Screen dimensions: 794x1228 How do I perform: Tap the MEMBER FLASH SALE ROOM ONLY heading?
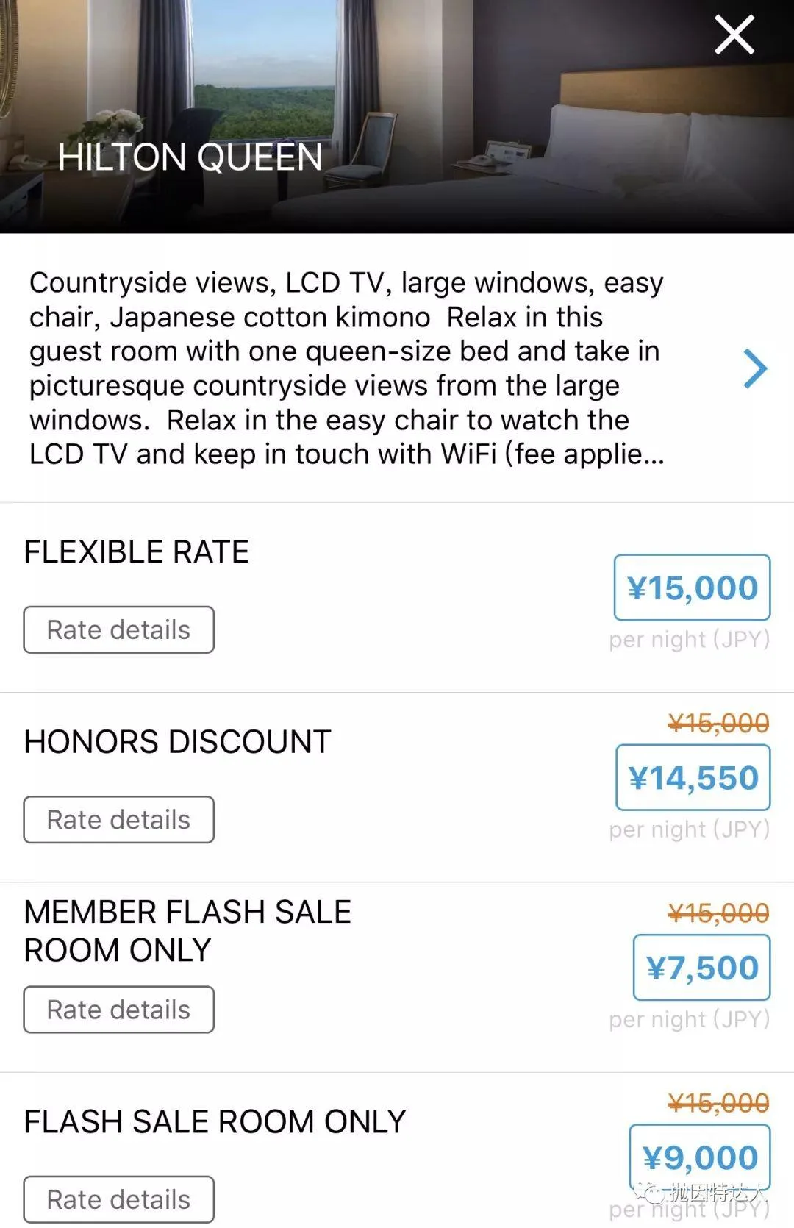point(187,931)
